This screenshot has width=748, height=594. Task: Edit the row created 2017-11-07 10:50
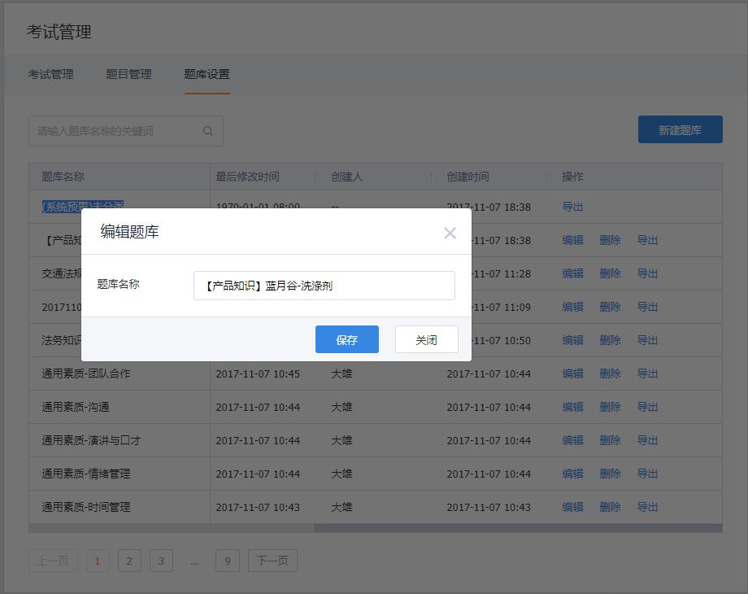click(572, 340)
